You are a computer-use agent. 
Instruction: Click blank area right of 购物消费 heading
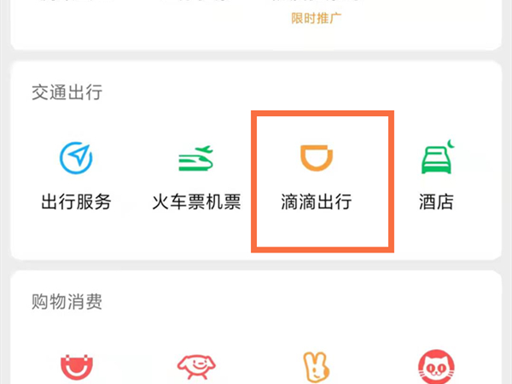click(x=294, y=301)
